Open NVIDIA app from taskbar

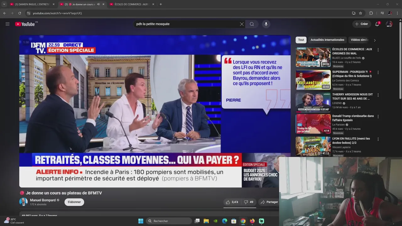click(x=215, y=221)
